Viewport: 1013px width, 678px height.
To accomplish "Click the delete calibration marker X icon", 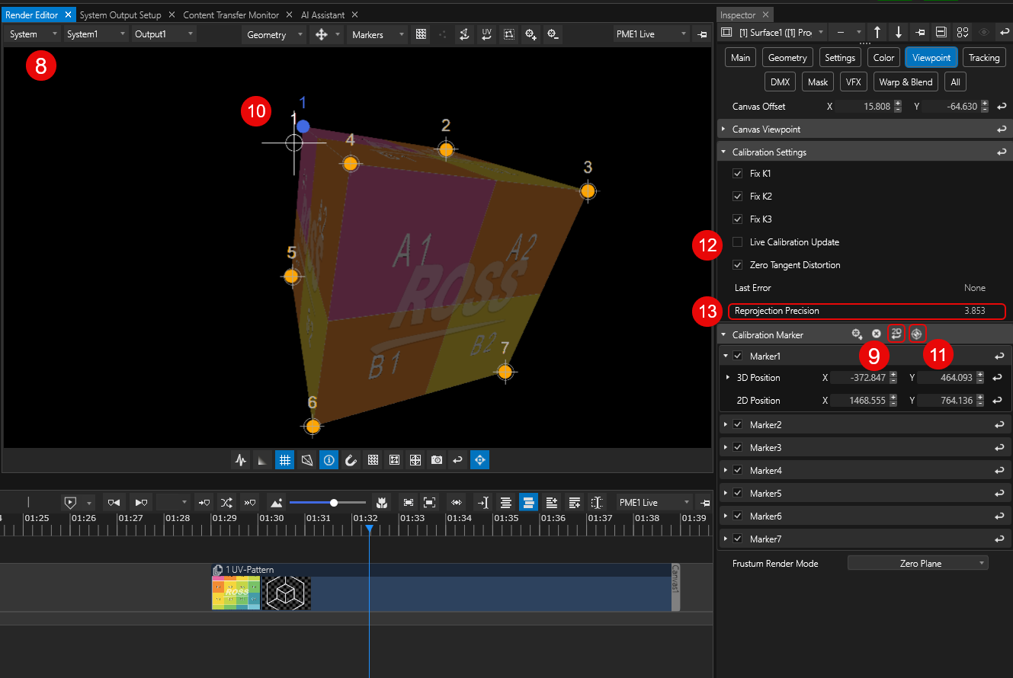I will tap(877, 334).
